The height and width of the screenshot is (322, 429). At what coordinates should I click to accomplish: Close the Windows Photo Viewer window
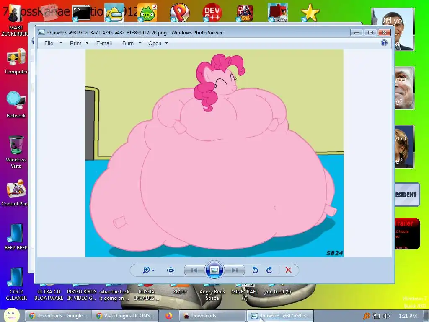tap(385, 33)
